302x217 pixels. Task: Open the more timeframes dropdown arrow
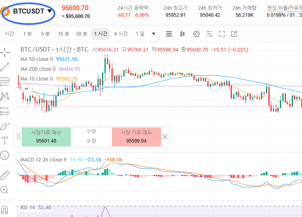click(154, 34)
